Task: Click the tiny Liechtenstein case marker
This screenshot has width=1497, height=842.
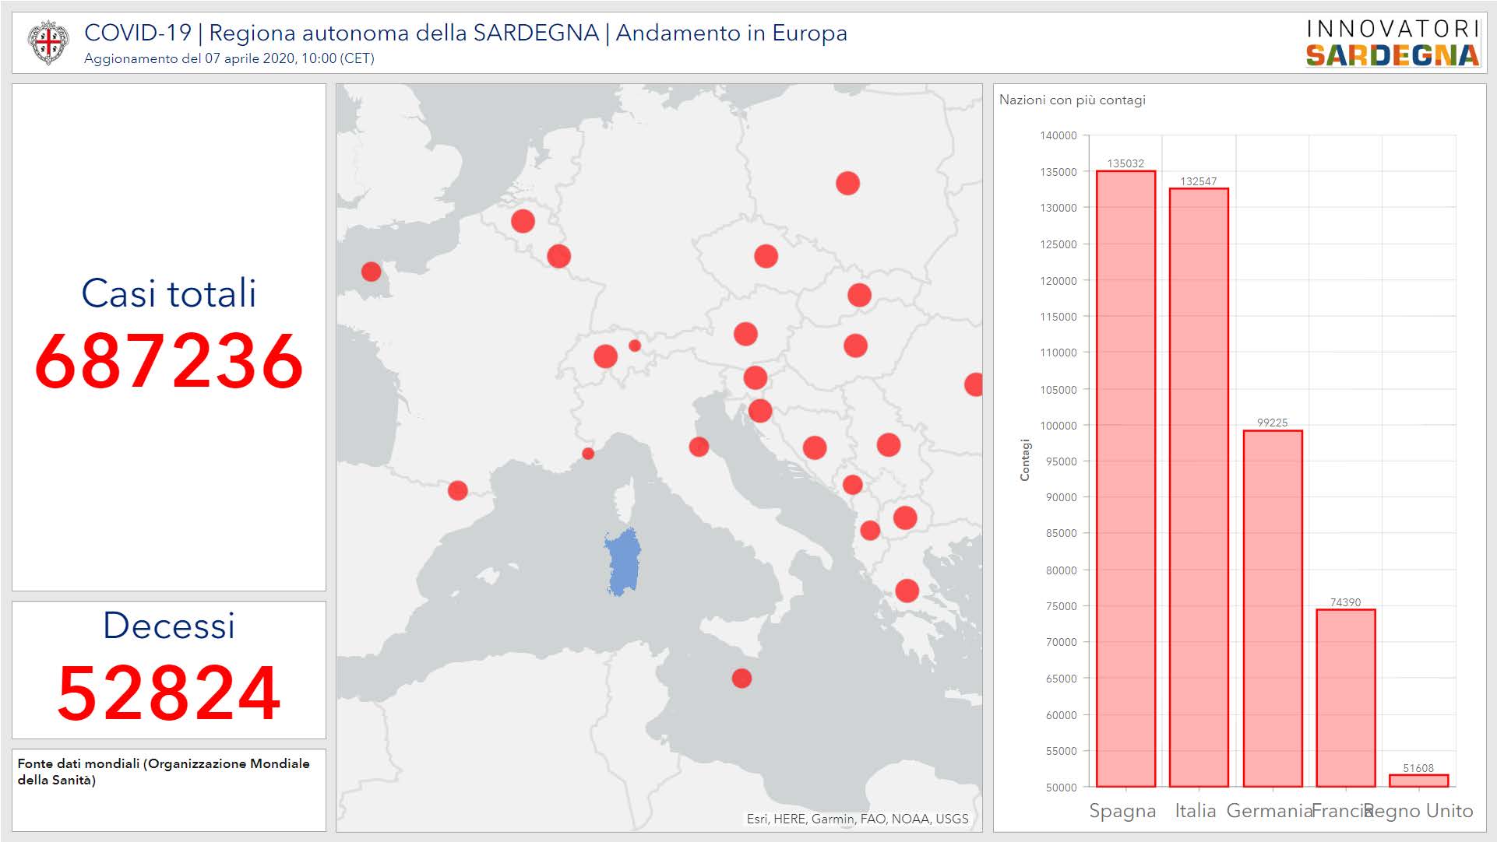Action: tap(635, 346)
